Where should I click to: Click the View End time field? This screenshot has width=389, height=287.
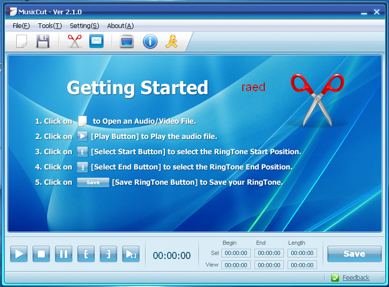click(269, 265)
